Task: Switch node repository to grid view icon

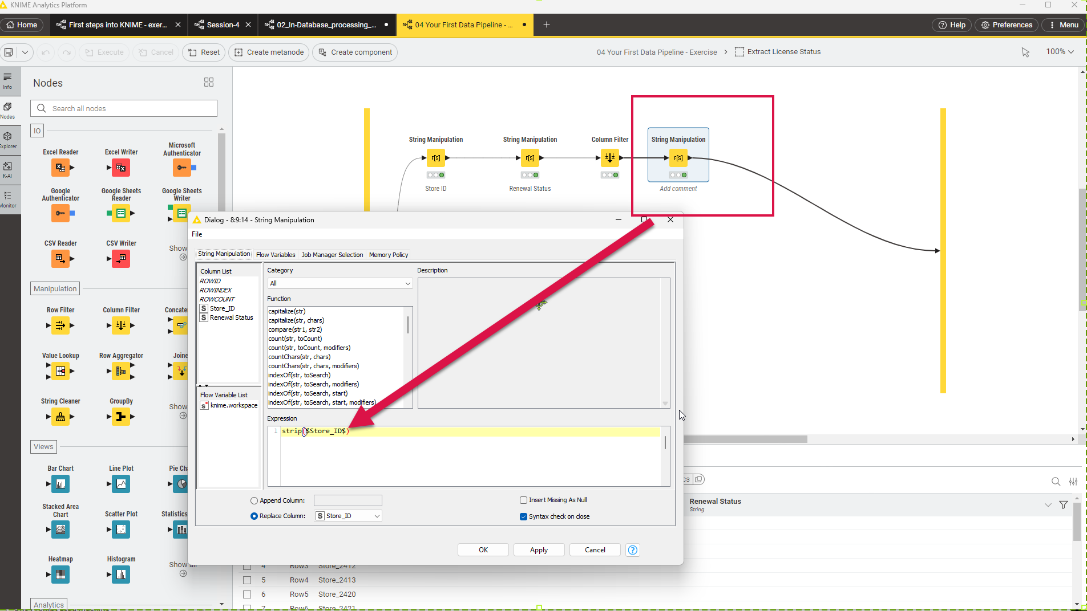Action: (x=209, y=83)
